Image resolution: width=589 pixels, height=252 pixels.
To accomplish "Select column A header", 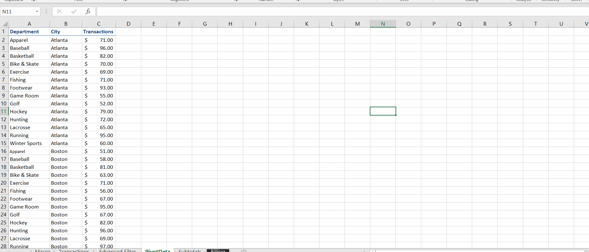I will [29, 24].
